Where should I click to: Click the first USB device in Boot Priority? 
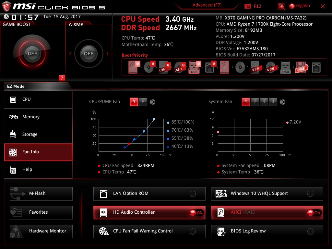164,67
